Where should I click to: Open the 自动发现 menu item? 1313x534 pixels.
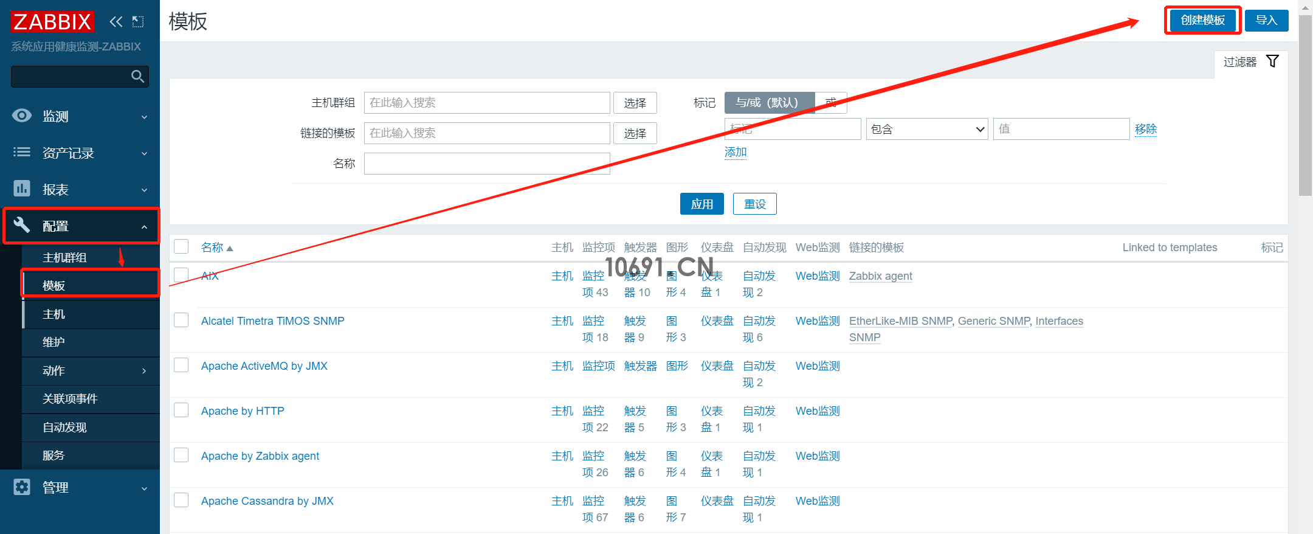tap(91, 427)
